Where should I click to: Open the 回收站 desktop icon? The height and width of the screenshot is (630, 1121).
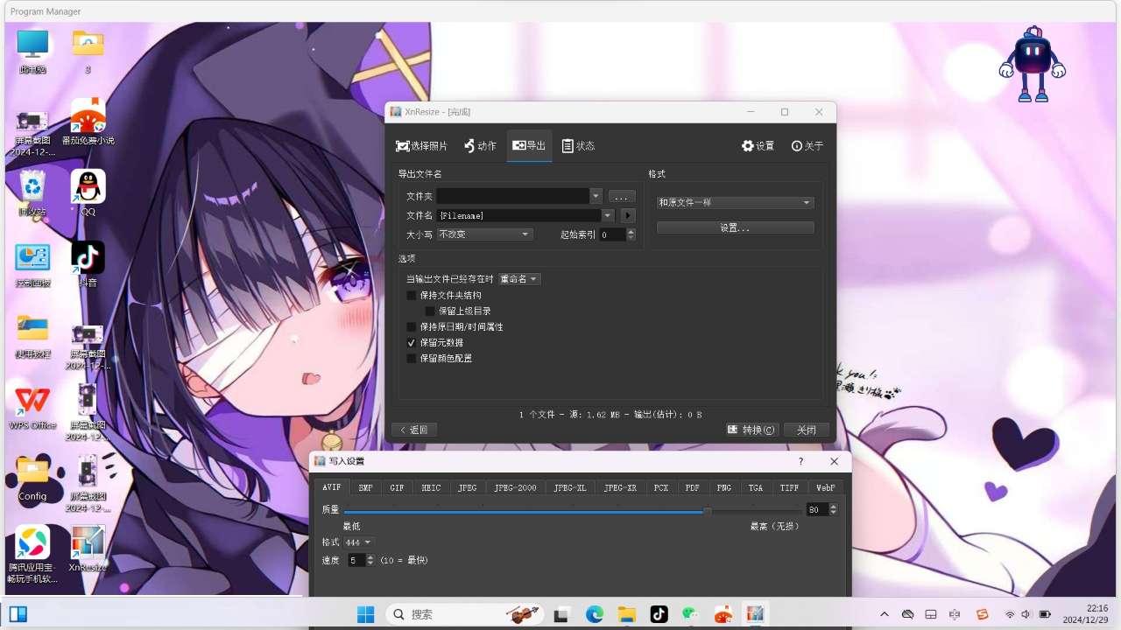coord(32,194)
